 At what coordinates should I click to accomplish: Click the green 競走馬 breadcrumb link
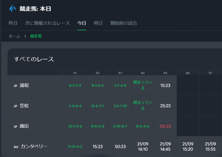coord(36,36)
